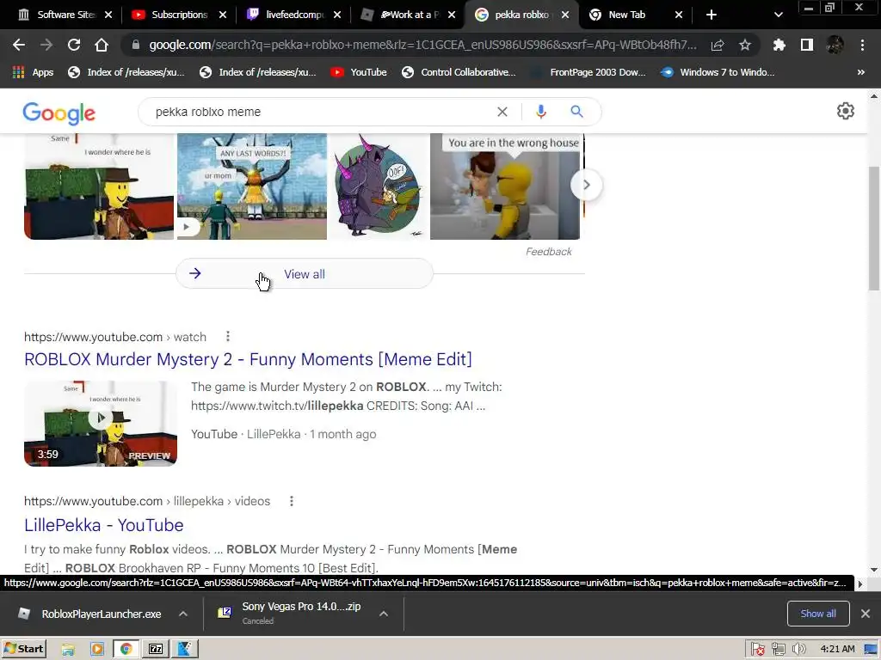Image resolution: width=881 pixels, height=660 pixels.
Task: Switch to Subscriptions YouTube tab
Action: coord(177,15)
